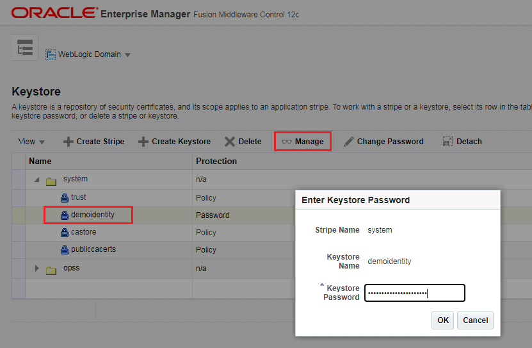
Task: Open the View menu dropdown
Action: (31, 142)
